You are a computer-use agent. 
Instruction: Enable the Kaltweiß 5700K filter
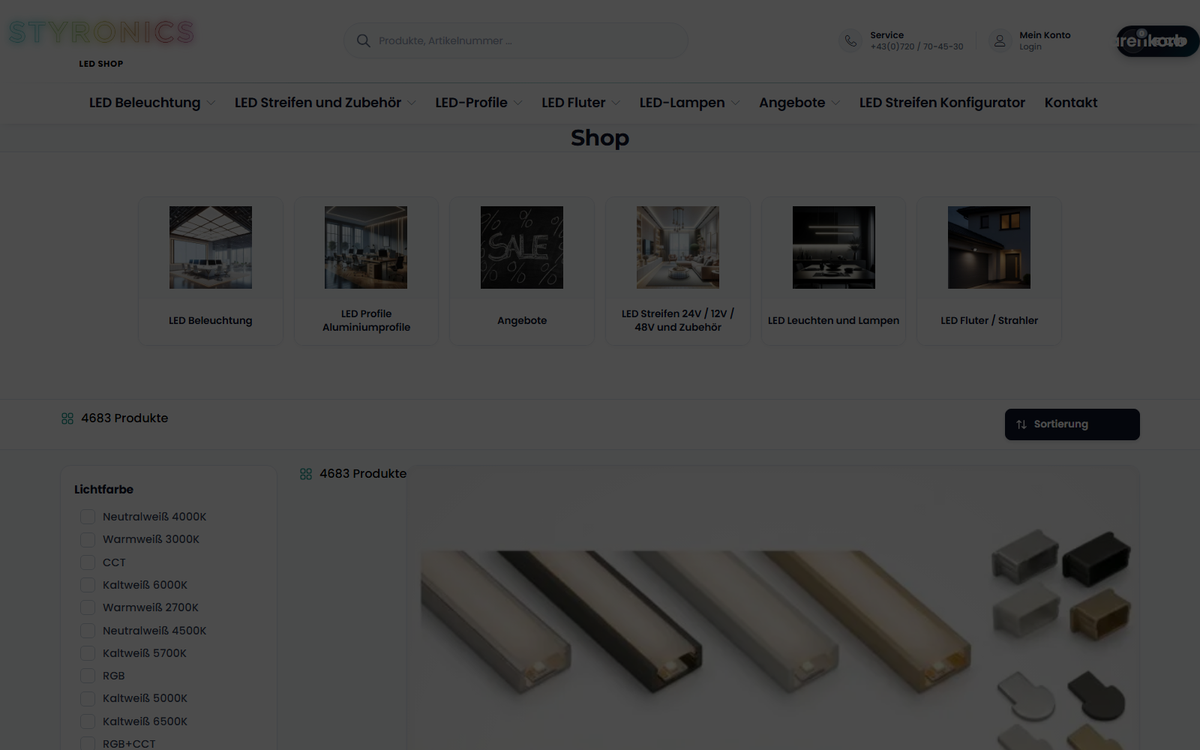tap(88, 653)
